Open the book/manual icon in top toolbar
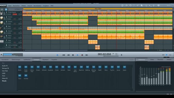Image resolution: width=174 pixels, height=98 pixels. pos(159,5)
